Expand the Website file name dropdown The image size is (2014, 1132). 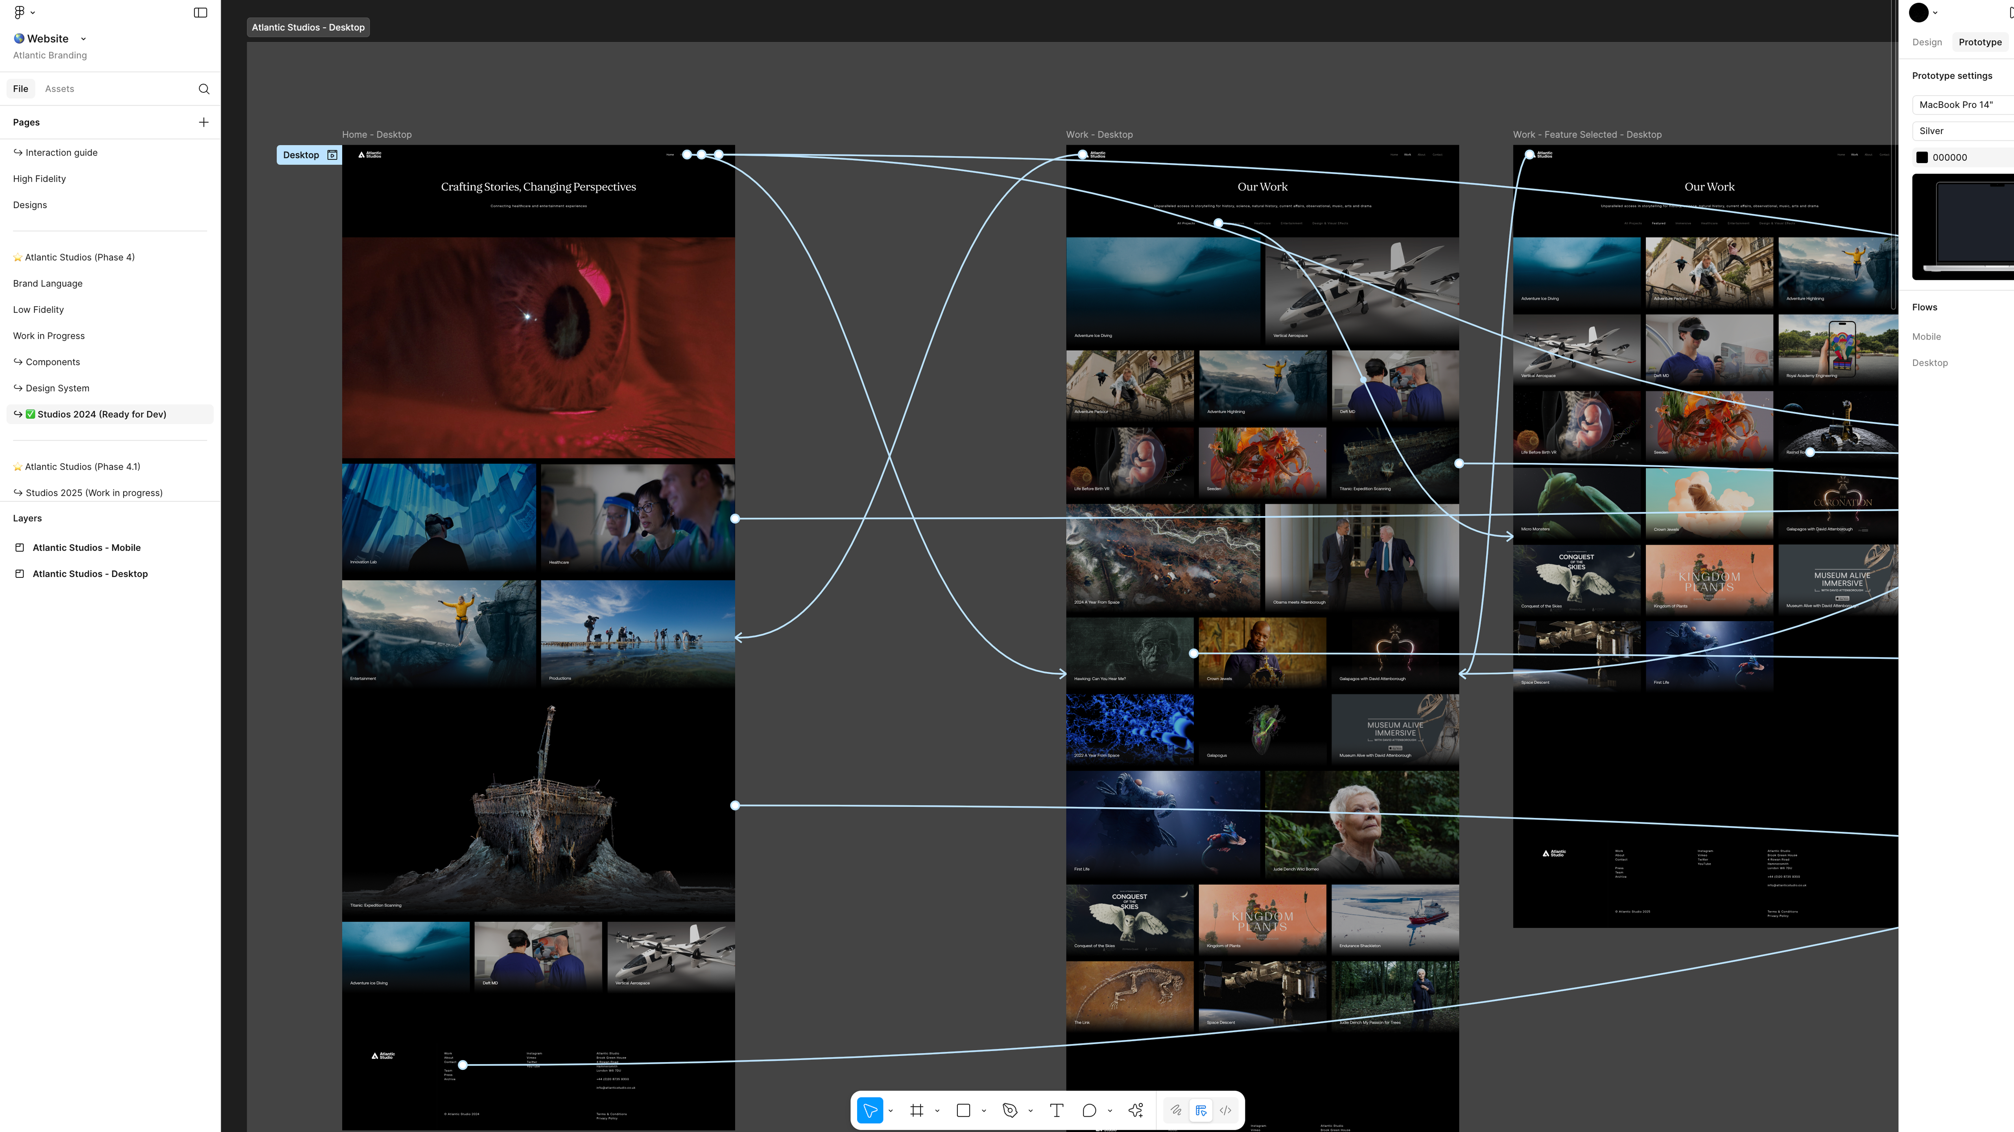(84, 39)
